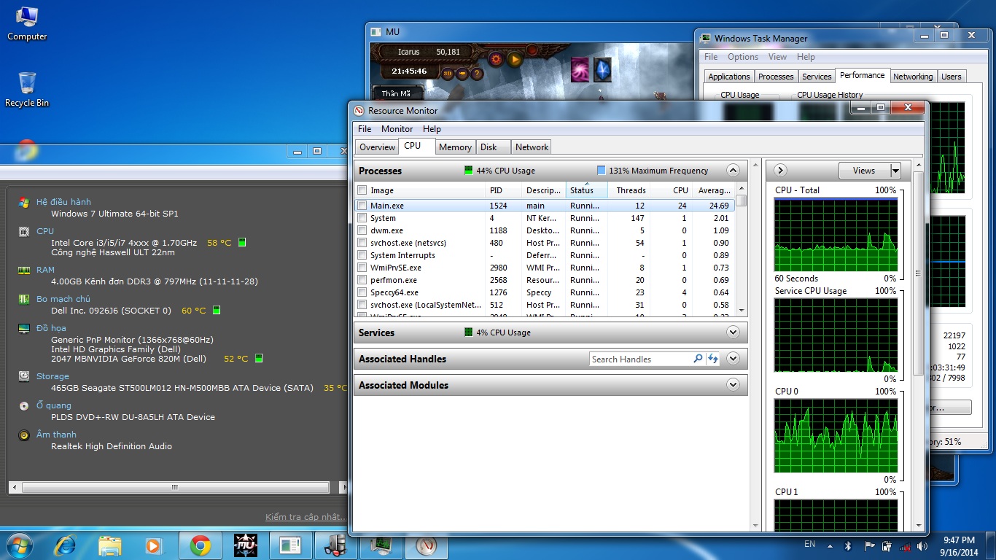This screenshot has height=560, width=996.
Task: Check the box for svchost.exe (LocalSystemNet...)
Action: pyautogui.click(x=362, y=305)
